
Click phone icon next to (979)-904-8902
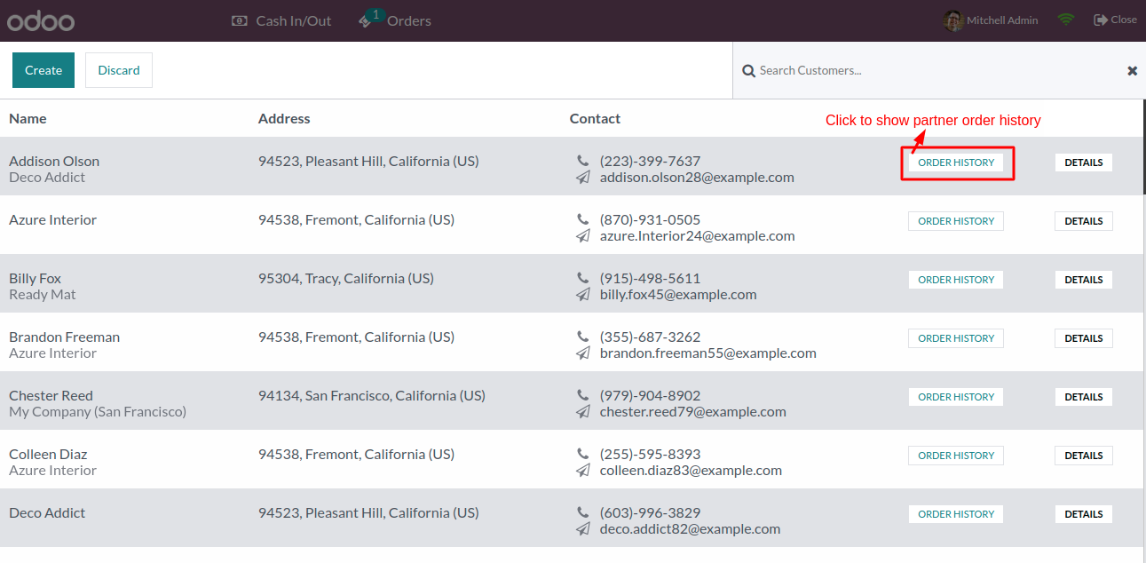point(582,395)
